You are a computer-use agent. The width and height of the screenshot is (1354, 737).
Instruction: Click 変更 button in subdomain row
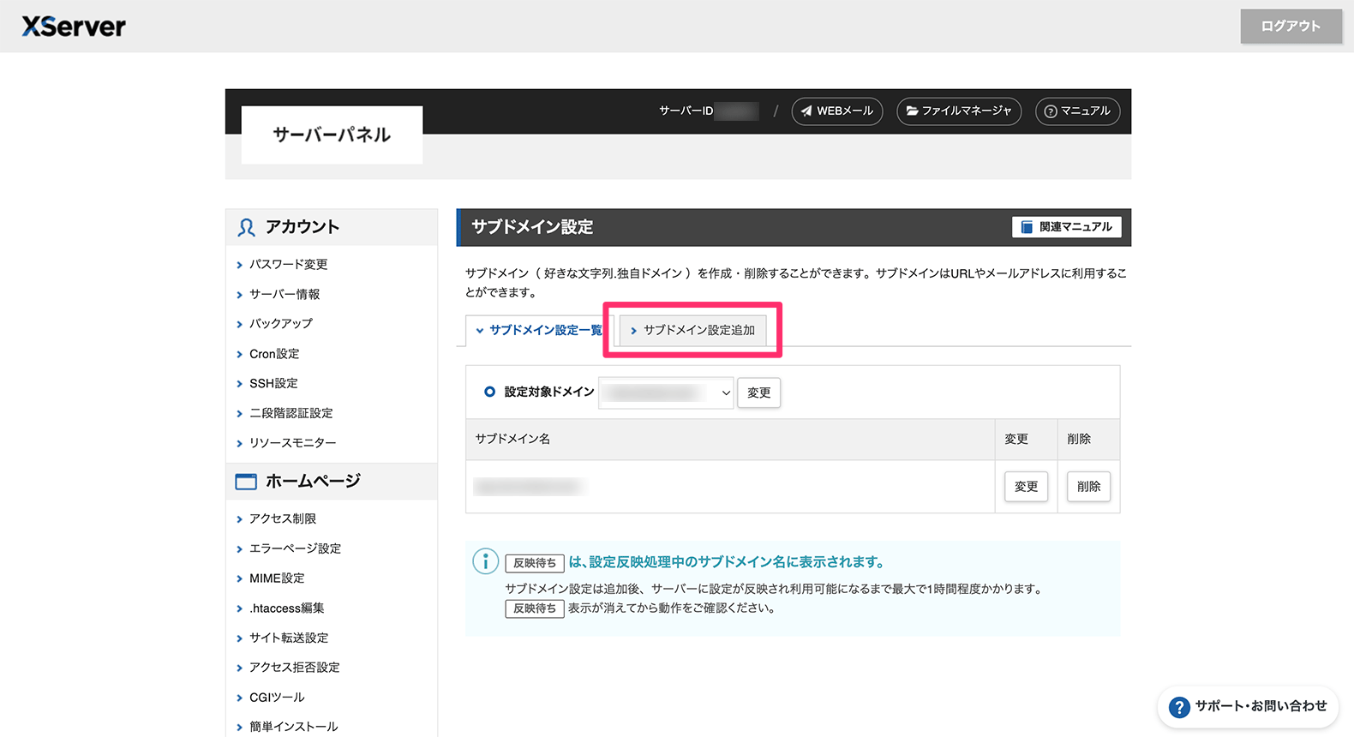point(1026,487)
